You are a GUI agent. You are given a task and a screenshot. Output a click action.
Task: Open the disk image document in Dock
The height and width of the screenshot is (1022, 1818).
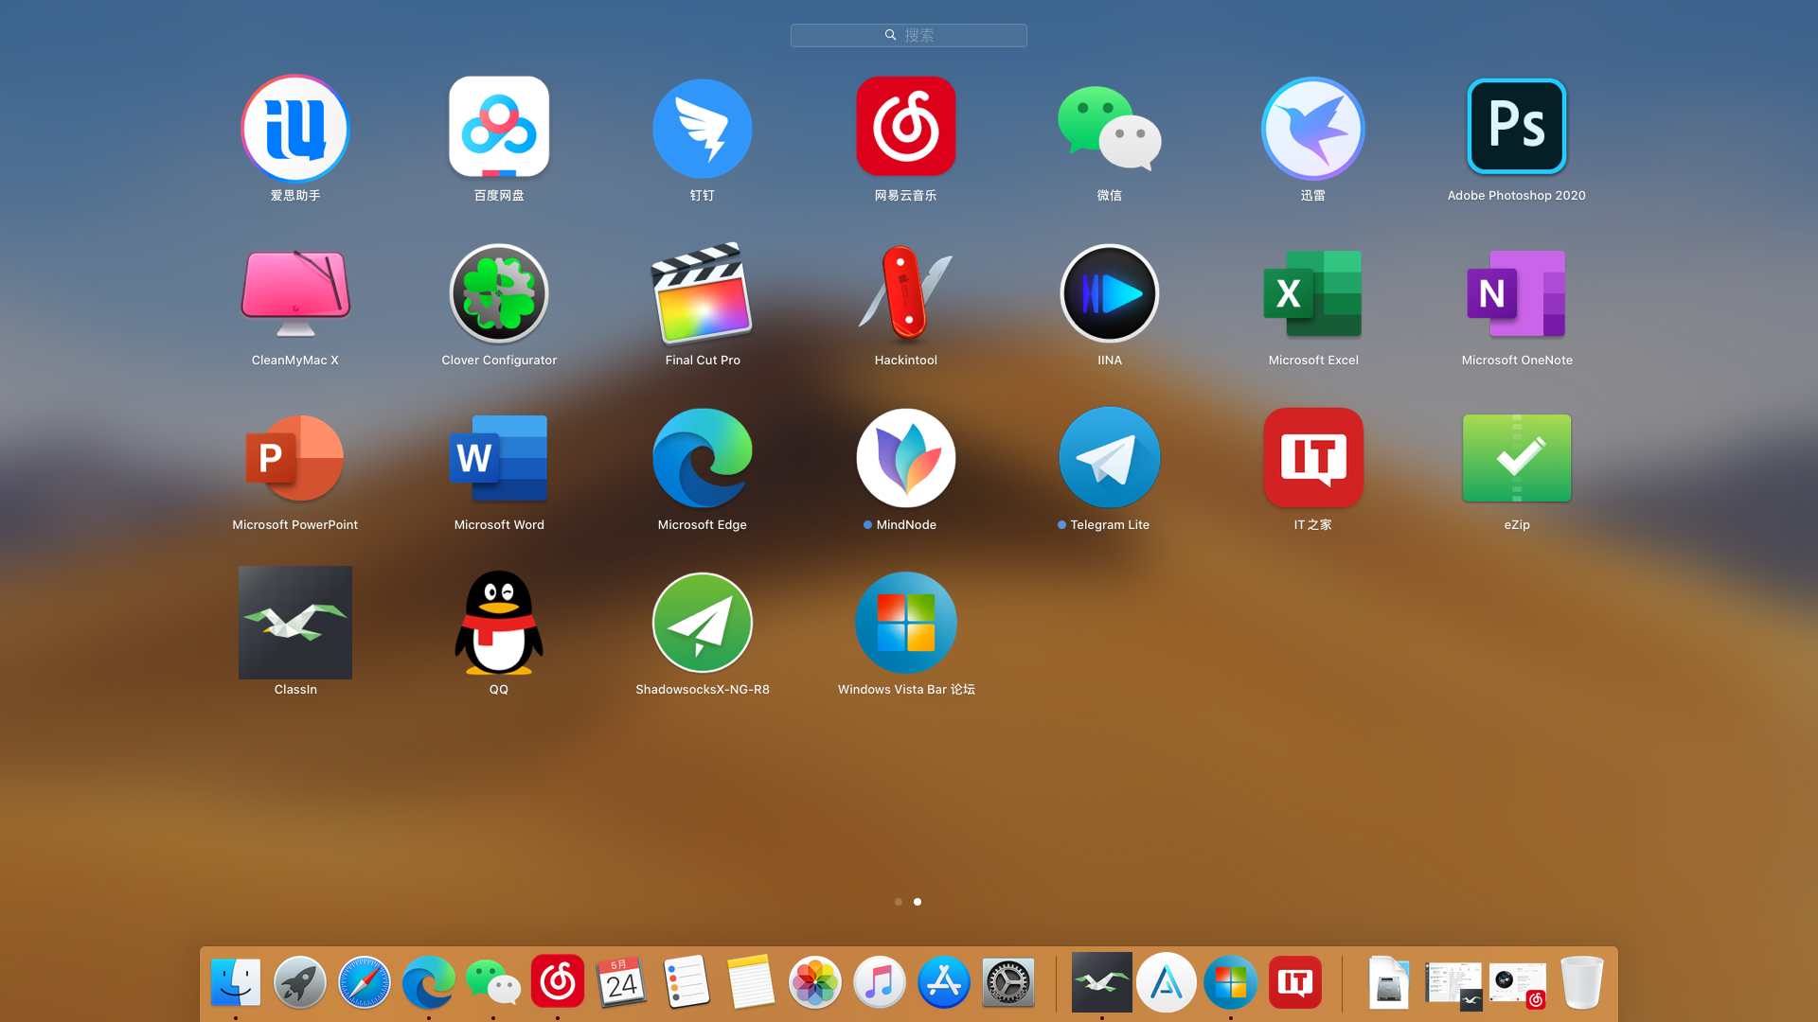coord(1389,982)
